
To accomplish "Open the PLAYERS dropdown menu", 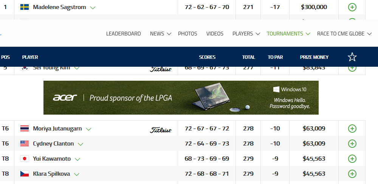I will pos(246,34).
